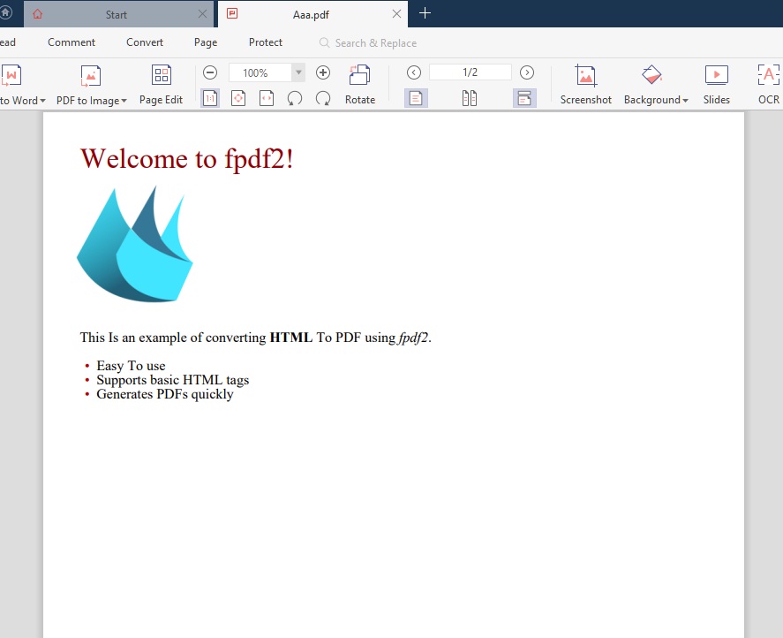
Task: Rotate page counterclockwise icon
Action: [295, 98]
